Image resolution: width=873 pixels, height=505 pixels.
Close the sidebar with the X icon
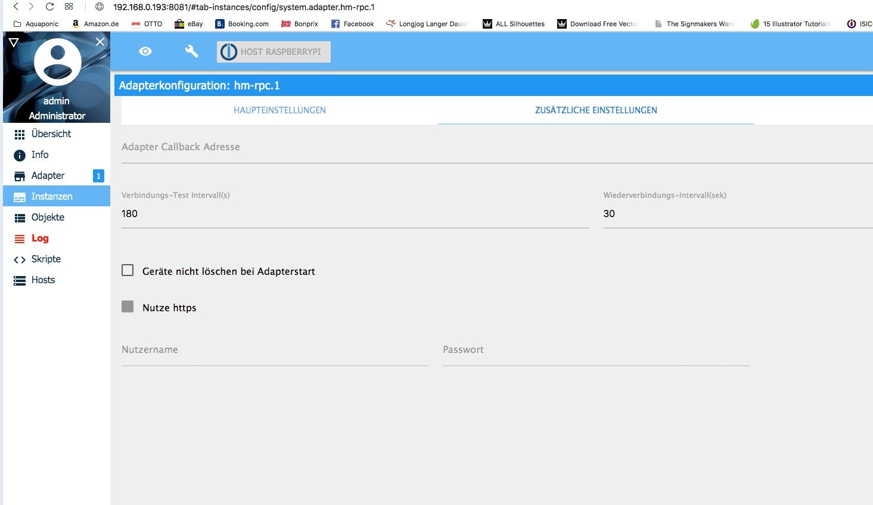tap(100, 42)
